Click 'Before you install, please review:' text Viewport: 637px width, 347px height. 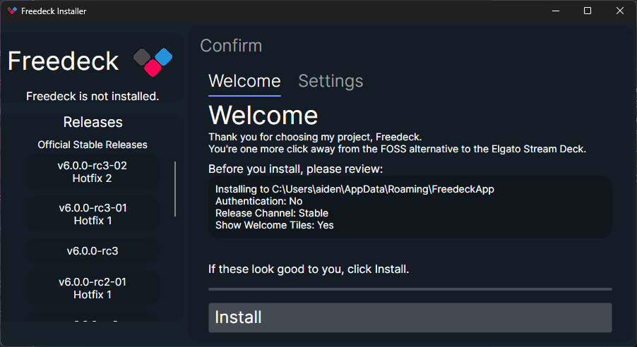tap(296, 169)
